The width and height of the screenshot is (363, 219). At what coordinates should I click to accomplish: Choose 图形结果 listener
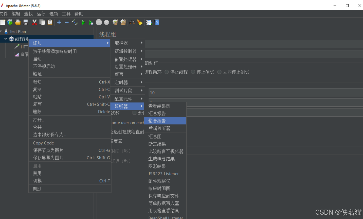(x=165, y=166)
